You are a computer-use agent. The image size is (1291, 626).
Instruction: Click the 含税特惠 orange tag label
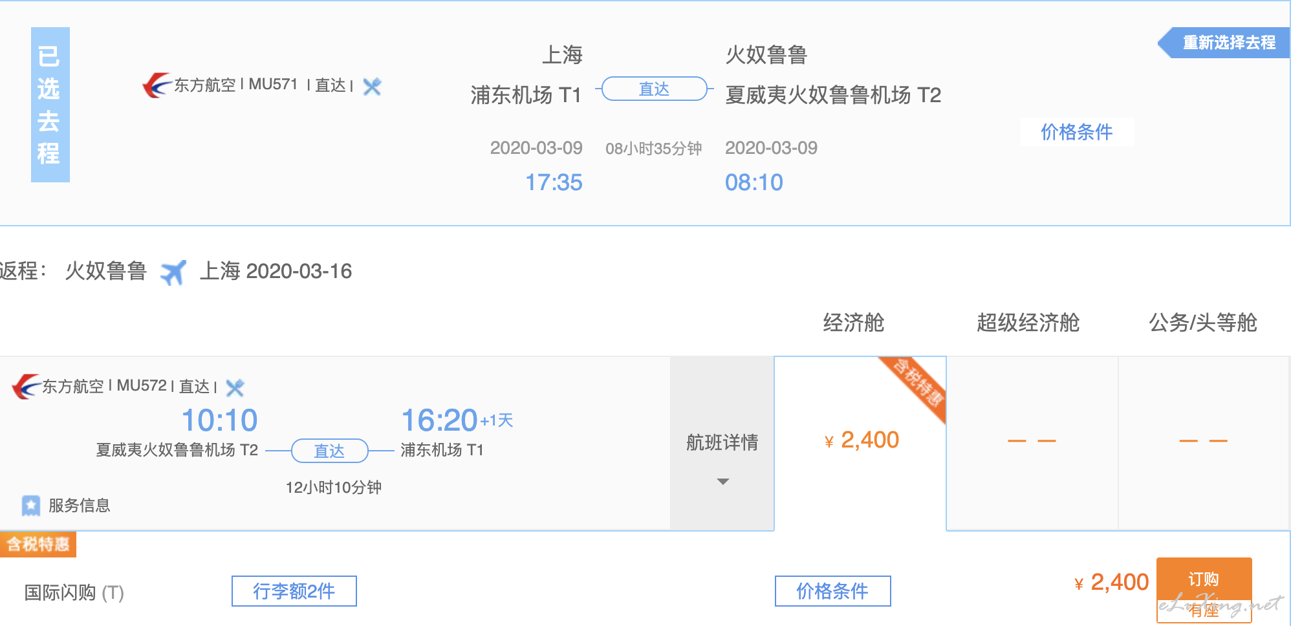pyautogui.click(x=38, y=545)
